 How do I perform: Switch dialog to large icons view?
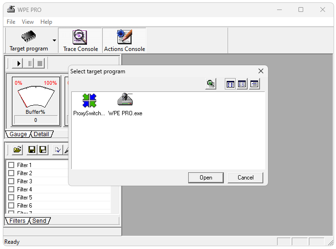click(x=230, y=84)
